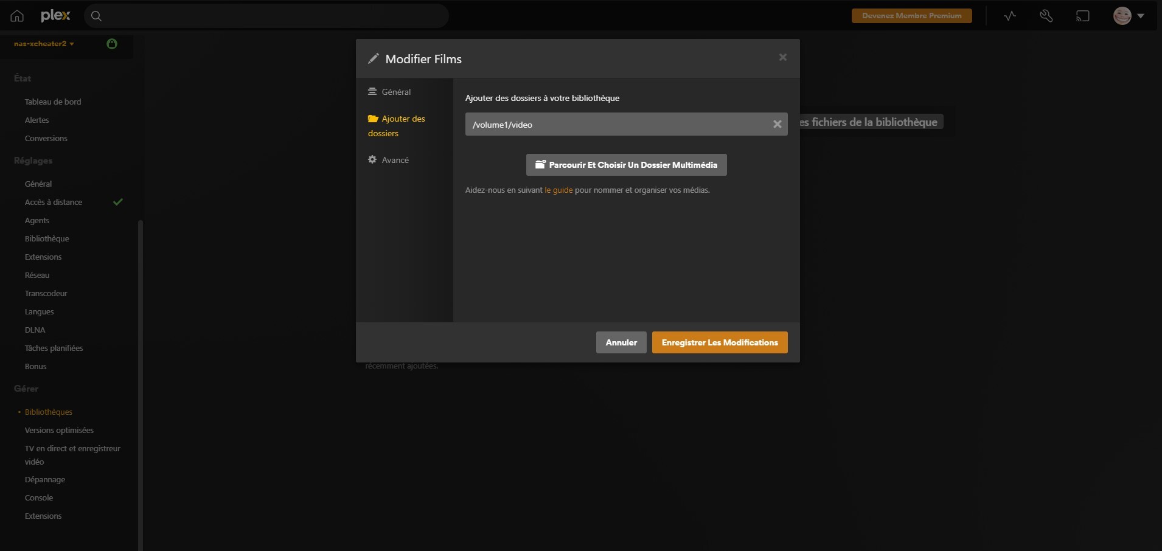The image size is (1162, 551).
Task: Select the Ajouter des dossiers tab
Action: tap(397, 126)
